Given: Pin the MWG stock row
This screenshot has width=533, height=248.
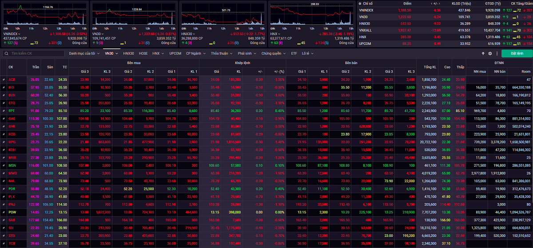Looking at the screenshot, I should pyautogui.click(x=4, y=173).
